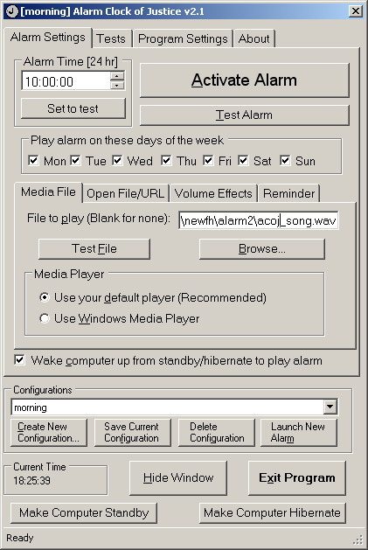Viewport: 368px width, 550px height.
Task: Click Launch New Alarm button
Action: (299, 433)
